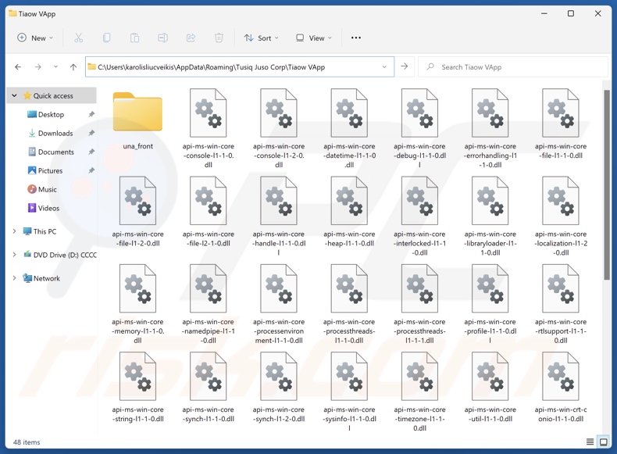Open the See more ellipsis menu

click(x=356, y=38)
